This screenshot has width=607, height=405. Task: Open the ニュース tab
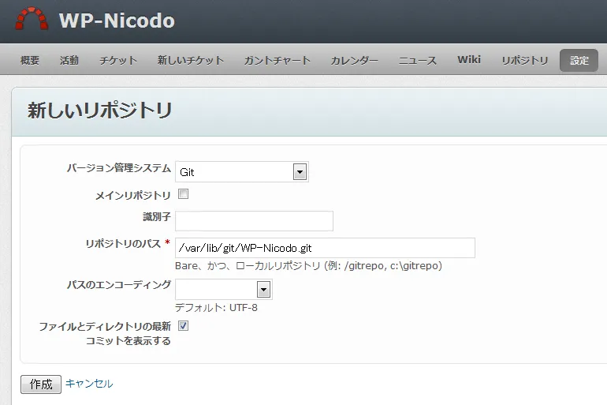click(x=418, y=61)
